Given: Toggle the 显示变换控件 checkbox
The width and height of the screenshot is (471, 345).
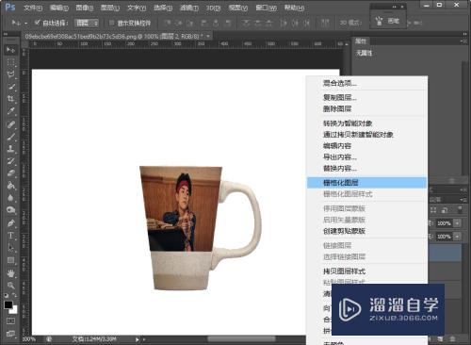Looking at the screenshot, I should 111,23.
